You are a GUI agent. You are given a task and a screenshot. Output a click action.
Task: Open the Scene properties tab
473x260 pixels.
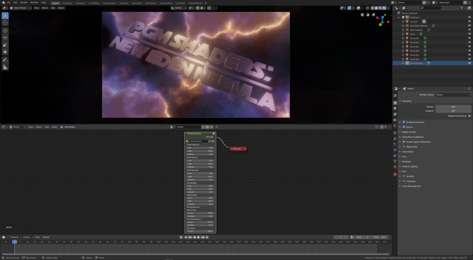pyautogui.click(x=395, y=120)
